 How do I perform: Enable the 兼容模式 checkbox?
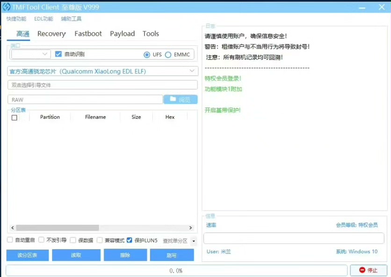coord(100,240)
